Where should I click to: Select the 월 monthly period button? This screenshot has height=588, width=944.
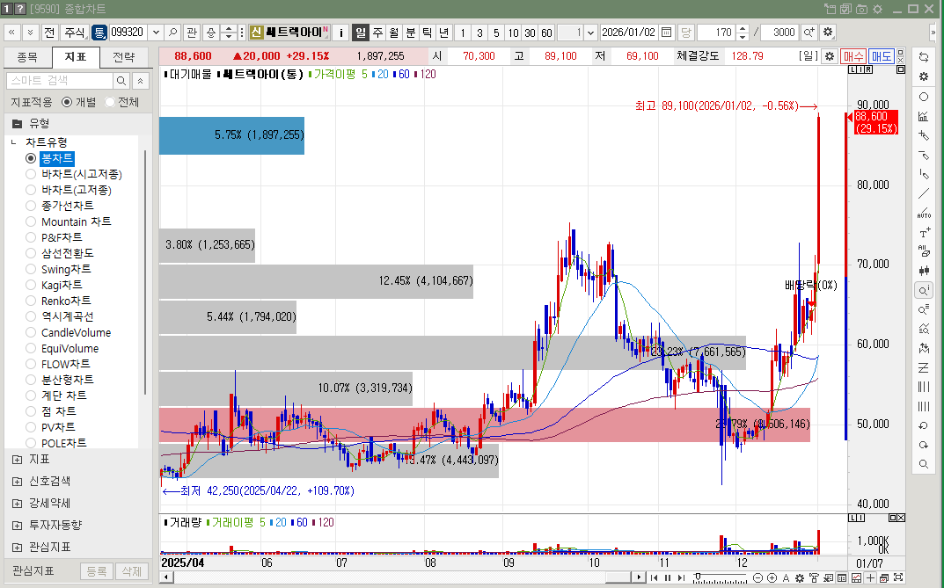coord(394,33)
